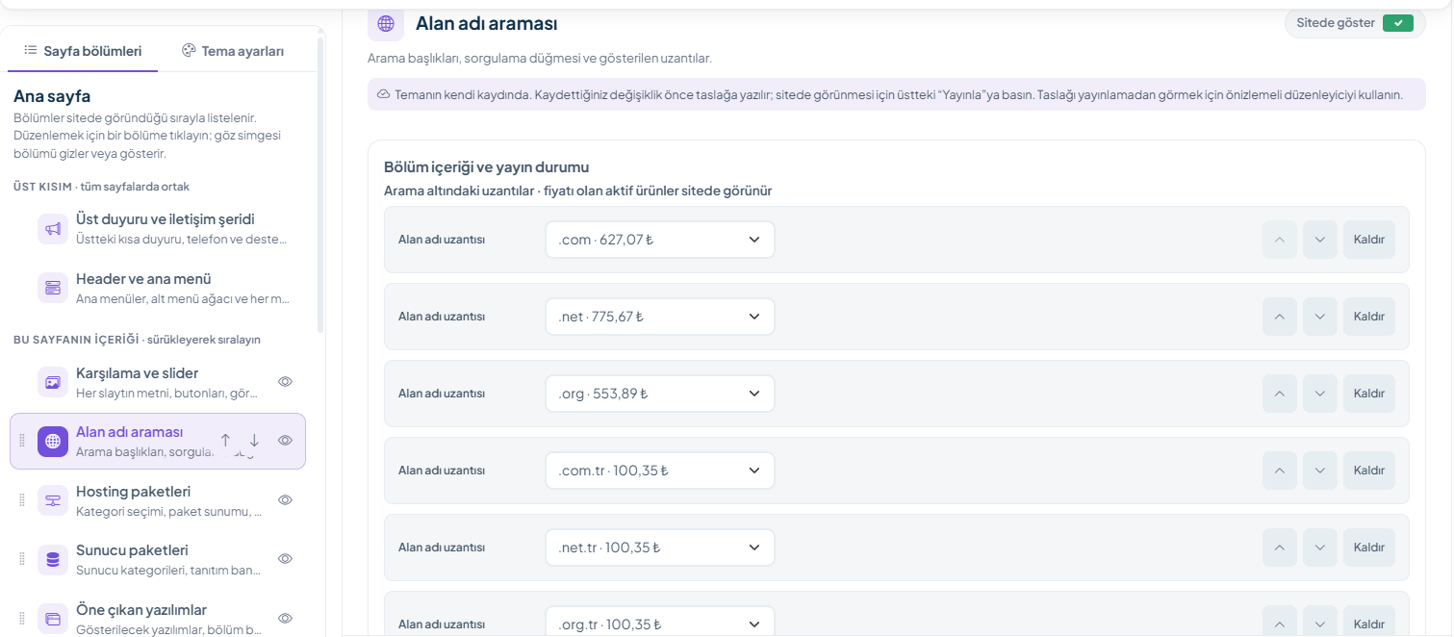Viewport: 1454px width, 637px height.
Task: Move the .net extension row down
Action: (x=1320, y=317)
